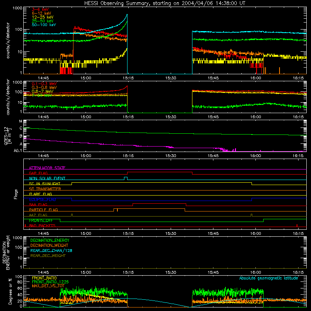This screenshot has height=311, width=311.
Task: Select the 3-6 keV legend label
Action: tap(40, 9)
